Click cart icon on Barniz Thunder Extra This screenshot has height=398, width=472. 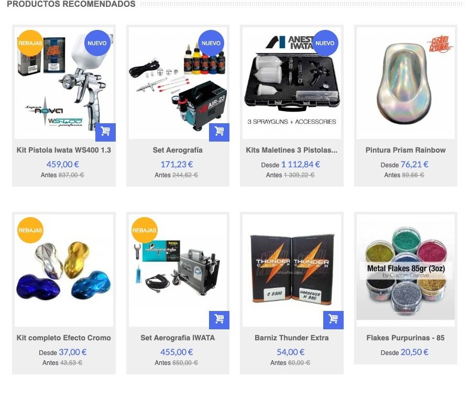pos(333,320)
